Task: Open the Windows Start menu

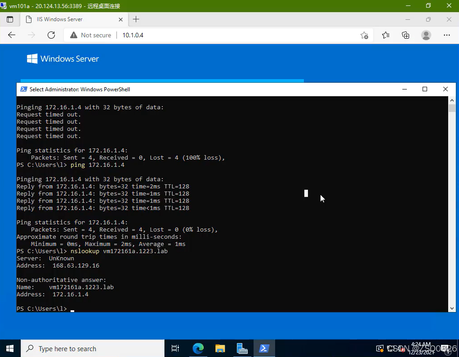Action: [x=9, y=348]
